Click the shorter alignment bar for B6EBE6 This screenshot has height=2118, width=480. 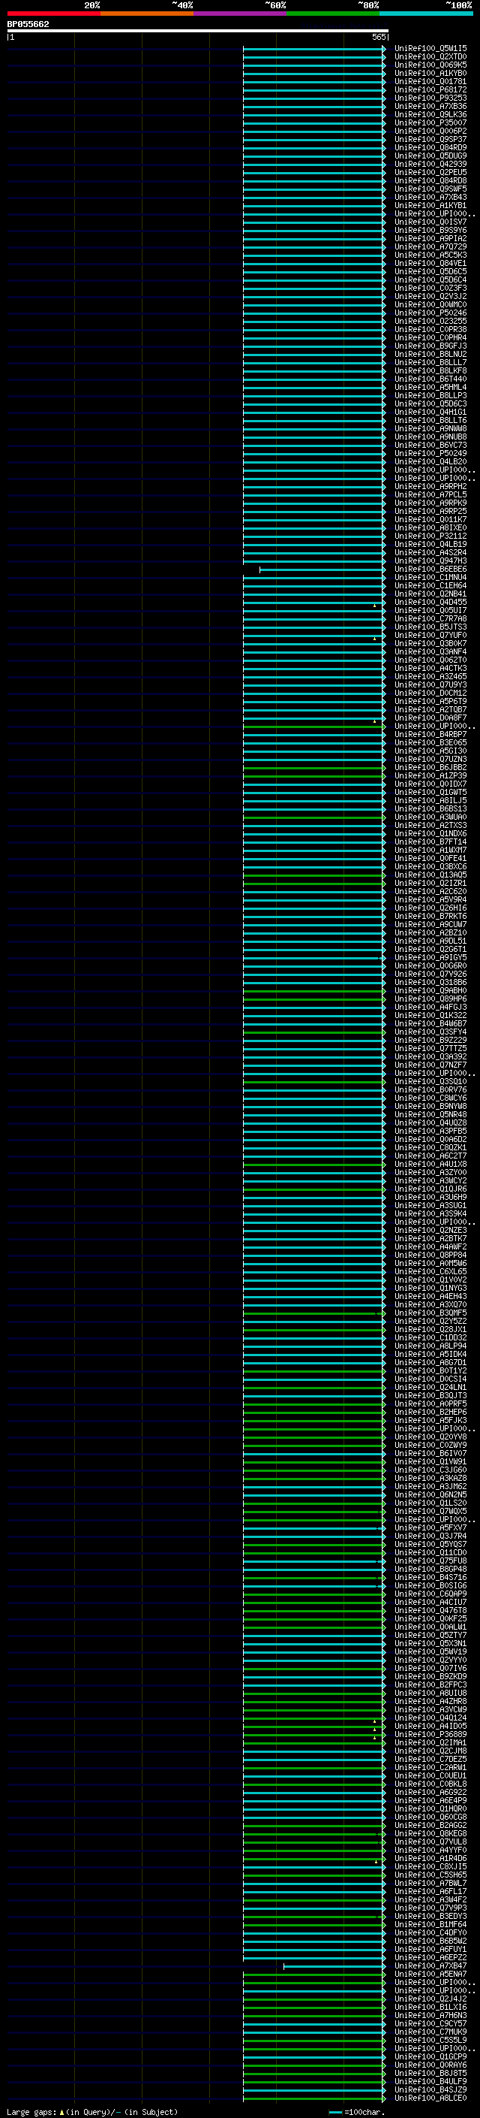pyautogui.click(x=322, y=569)
